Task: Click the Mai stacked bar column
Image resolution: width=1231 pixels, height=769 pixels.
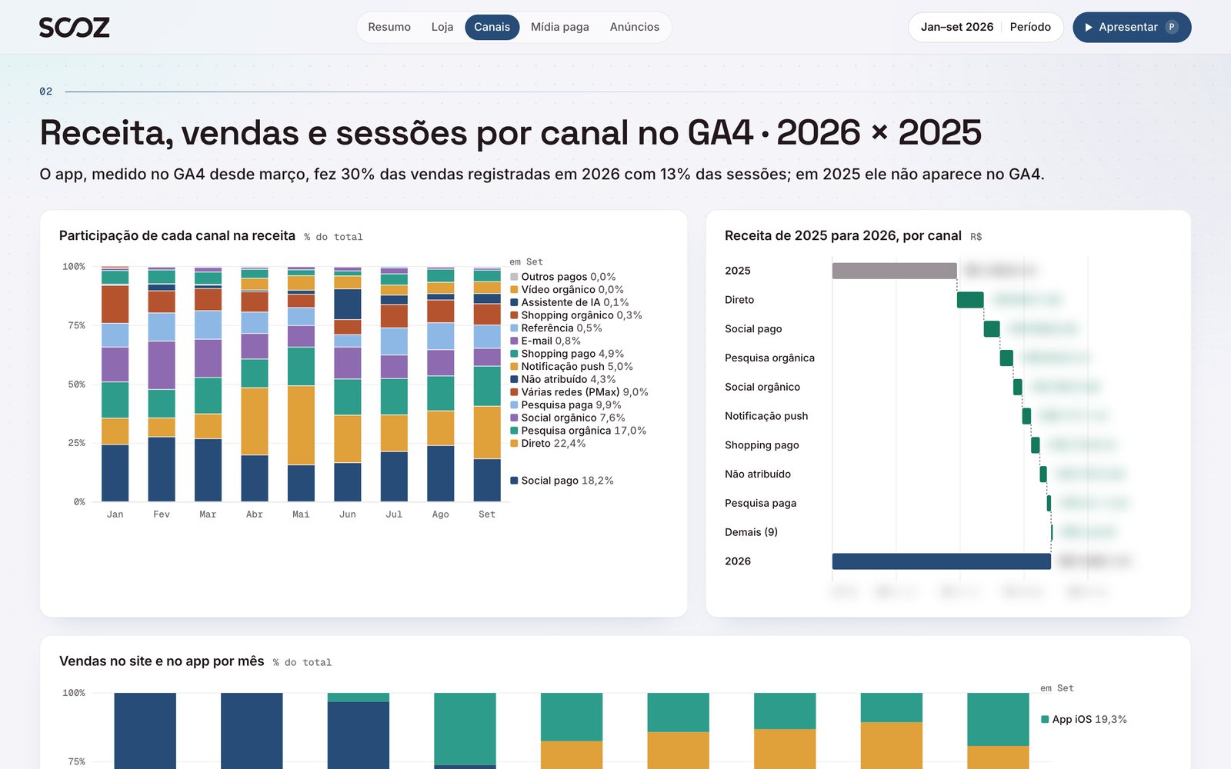Action: 301,384
